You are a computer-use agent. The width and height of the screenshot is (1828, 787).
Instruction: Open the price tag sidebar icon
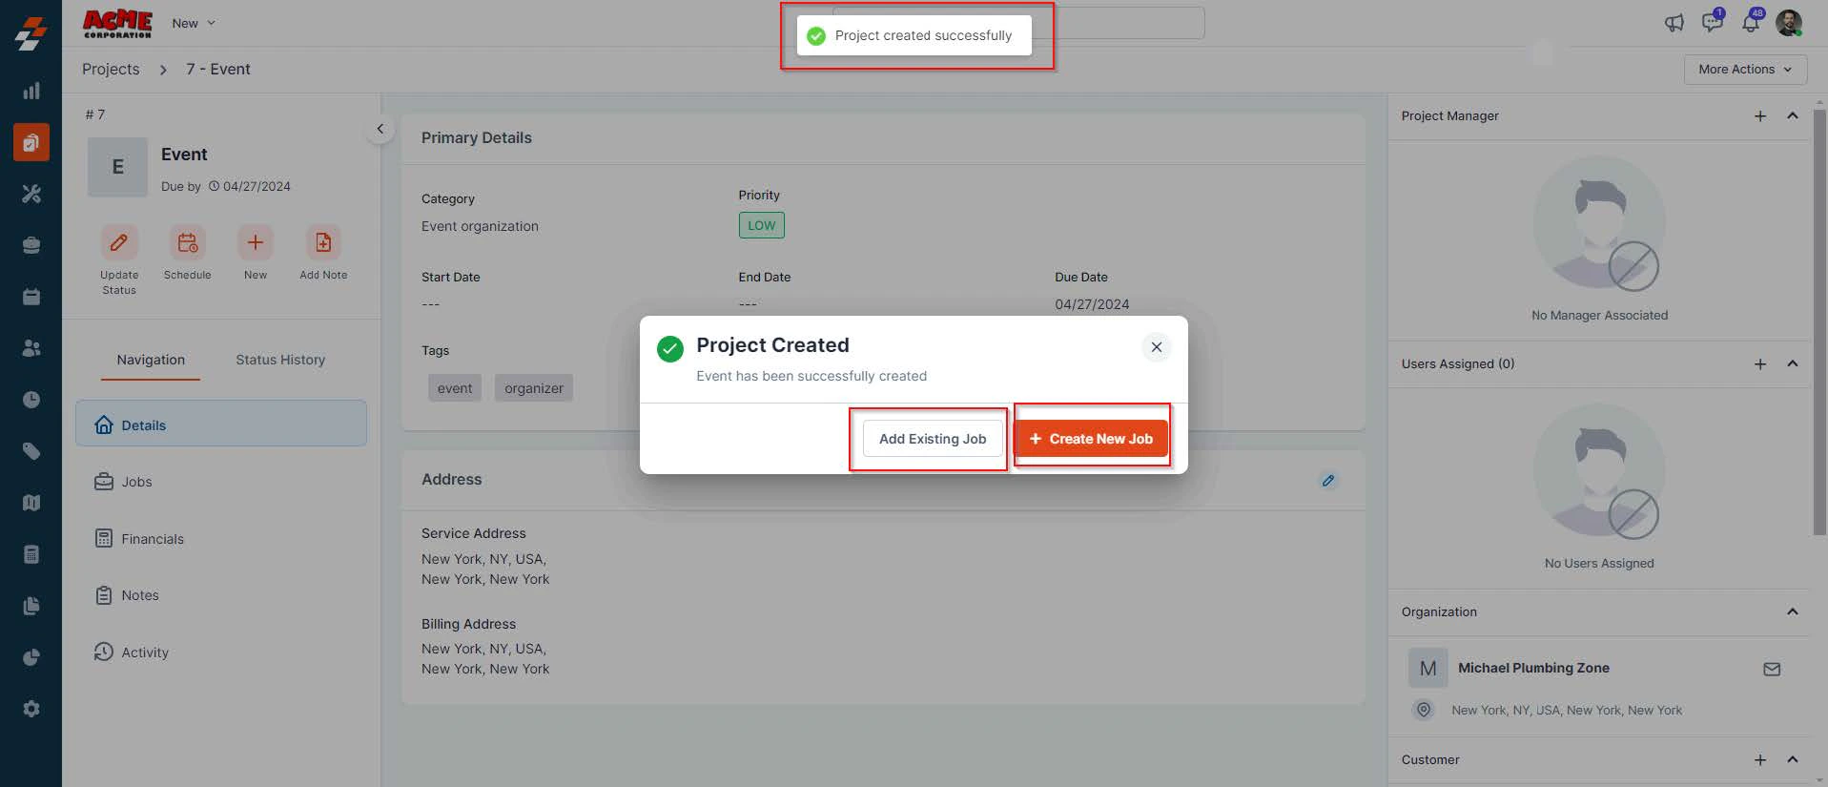tap(31, 451)
